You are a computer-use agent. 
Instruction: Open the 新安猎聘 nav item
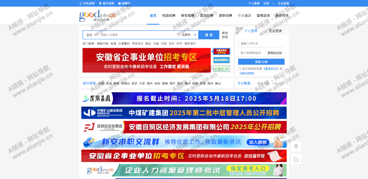(x=188, y=16)
